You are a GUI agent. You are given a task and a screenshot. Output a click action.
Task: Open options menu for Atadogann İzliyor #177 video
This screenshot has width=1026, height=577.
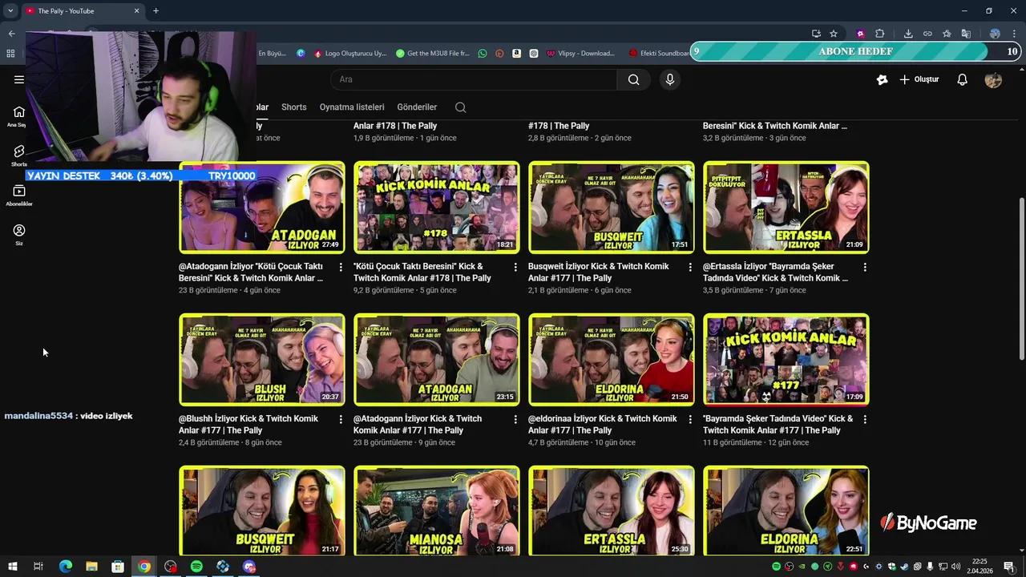[x=515, y=419]
